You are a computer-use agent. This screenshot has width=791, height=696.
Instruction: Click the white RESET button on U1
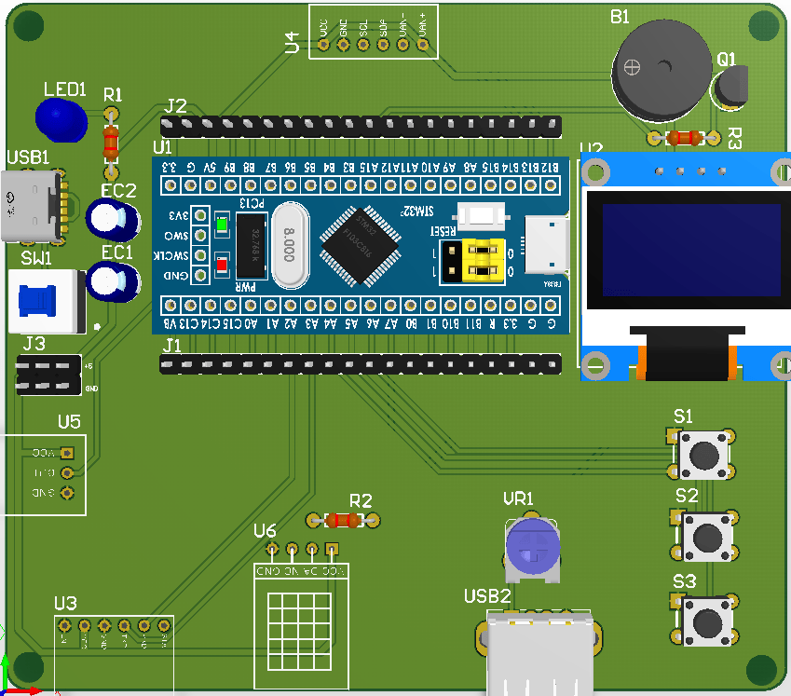481,215
